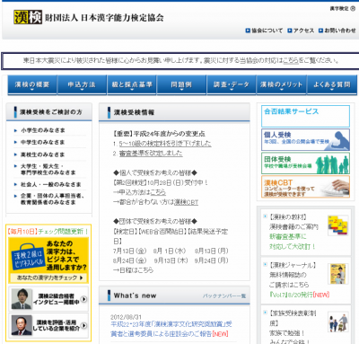This screenshot has width=359, height=344.
Task: Expand 級と採点基準 navigation tab
Action: (132, 85)
